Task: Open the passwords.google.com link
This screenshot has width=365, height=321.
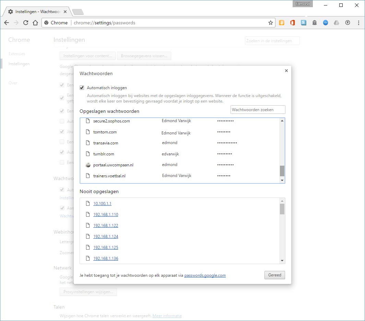Action: pos(205,275)
